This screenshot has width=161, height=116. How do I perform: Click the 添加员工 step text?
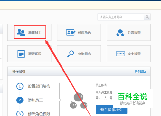click(35, 100)
